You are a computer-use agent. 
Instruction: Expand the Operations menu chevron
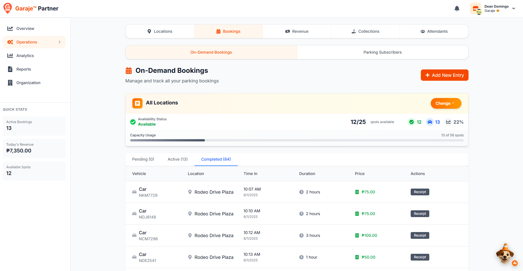point(60,42)
